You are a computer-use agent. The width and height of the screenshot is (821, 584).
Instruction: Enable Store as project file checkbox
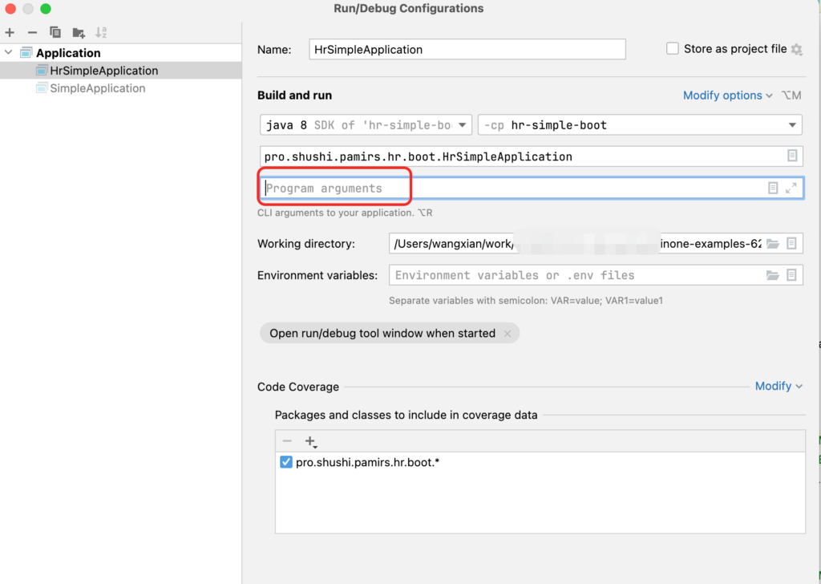click(x=673, y=49)
